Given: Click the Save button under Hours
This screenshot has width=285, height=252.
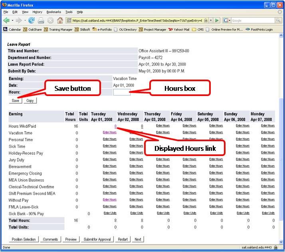Looking at the screenshot, I should click(x=15, y=101).
